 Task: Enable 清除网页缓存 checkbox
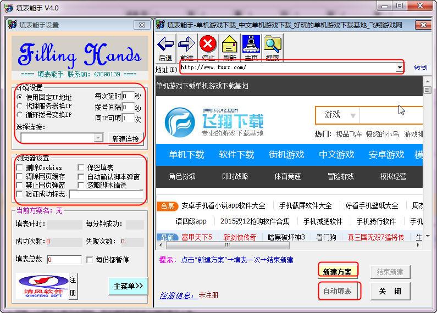[x=19, y=176]
